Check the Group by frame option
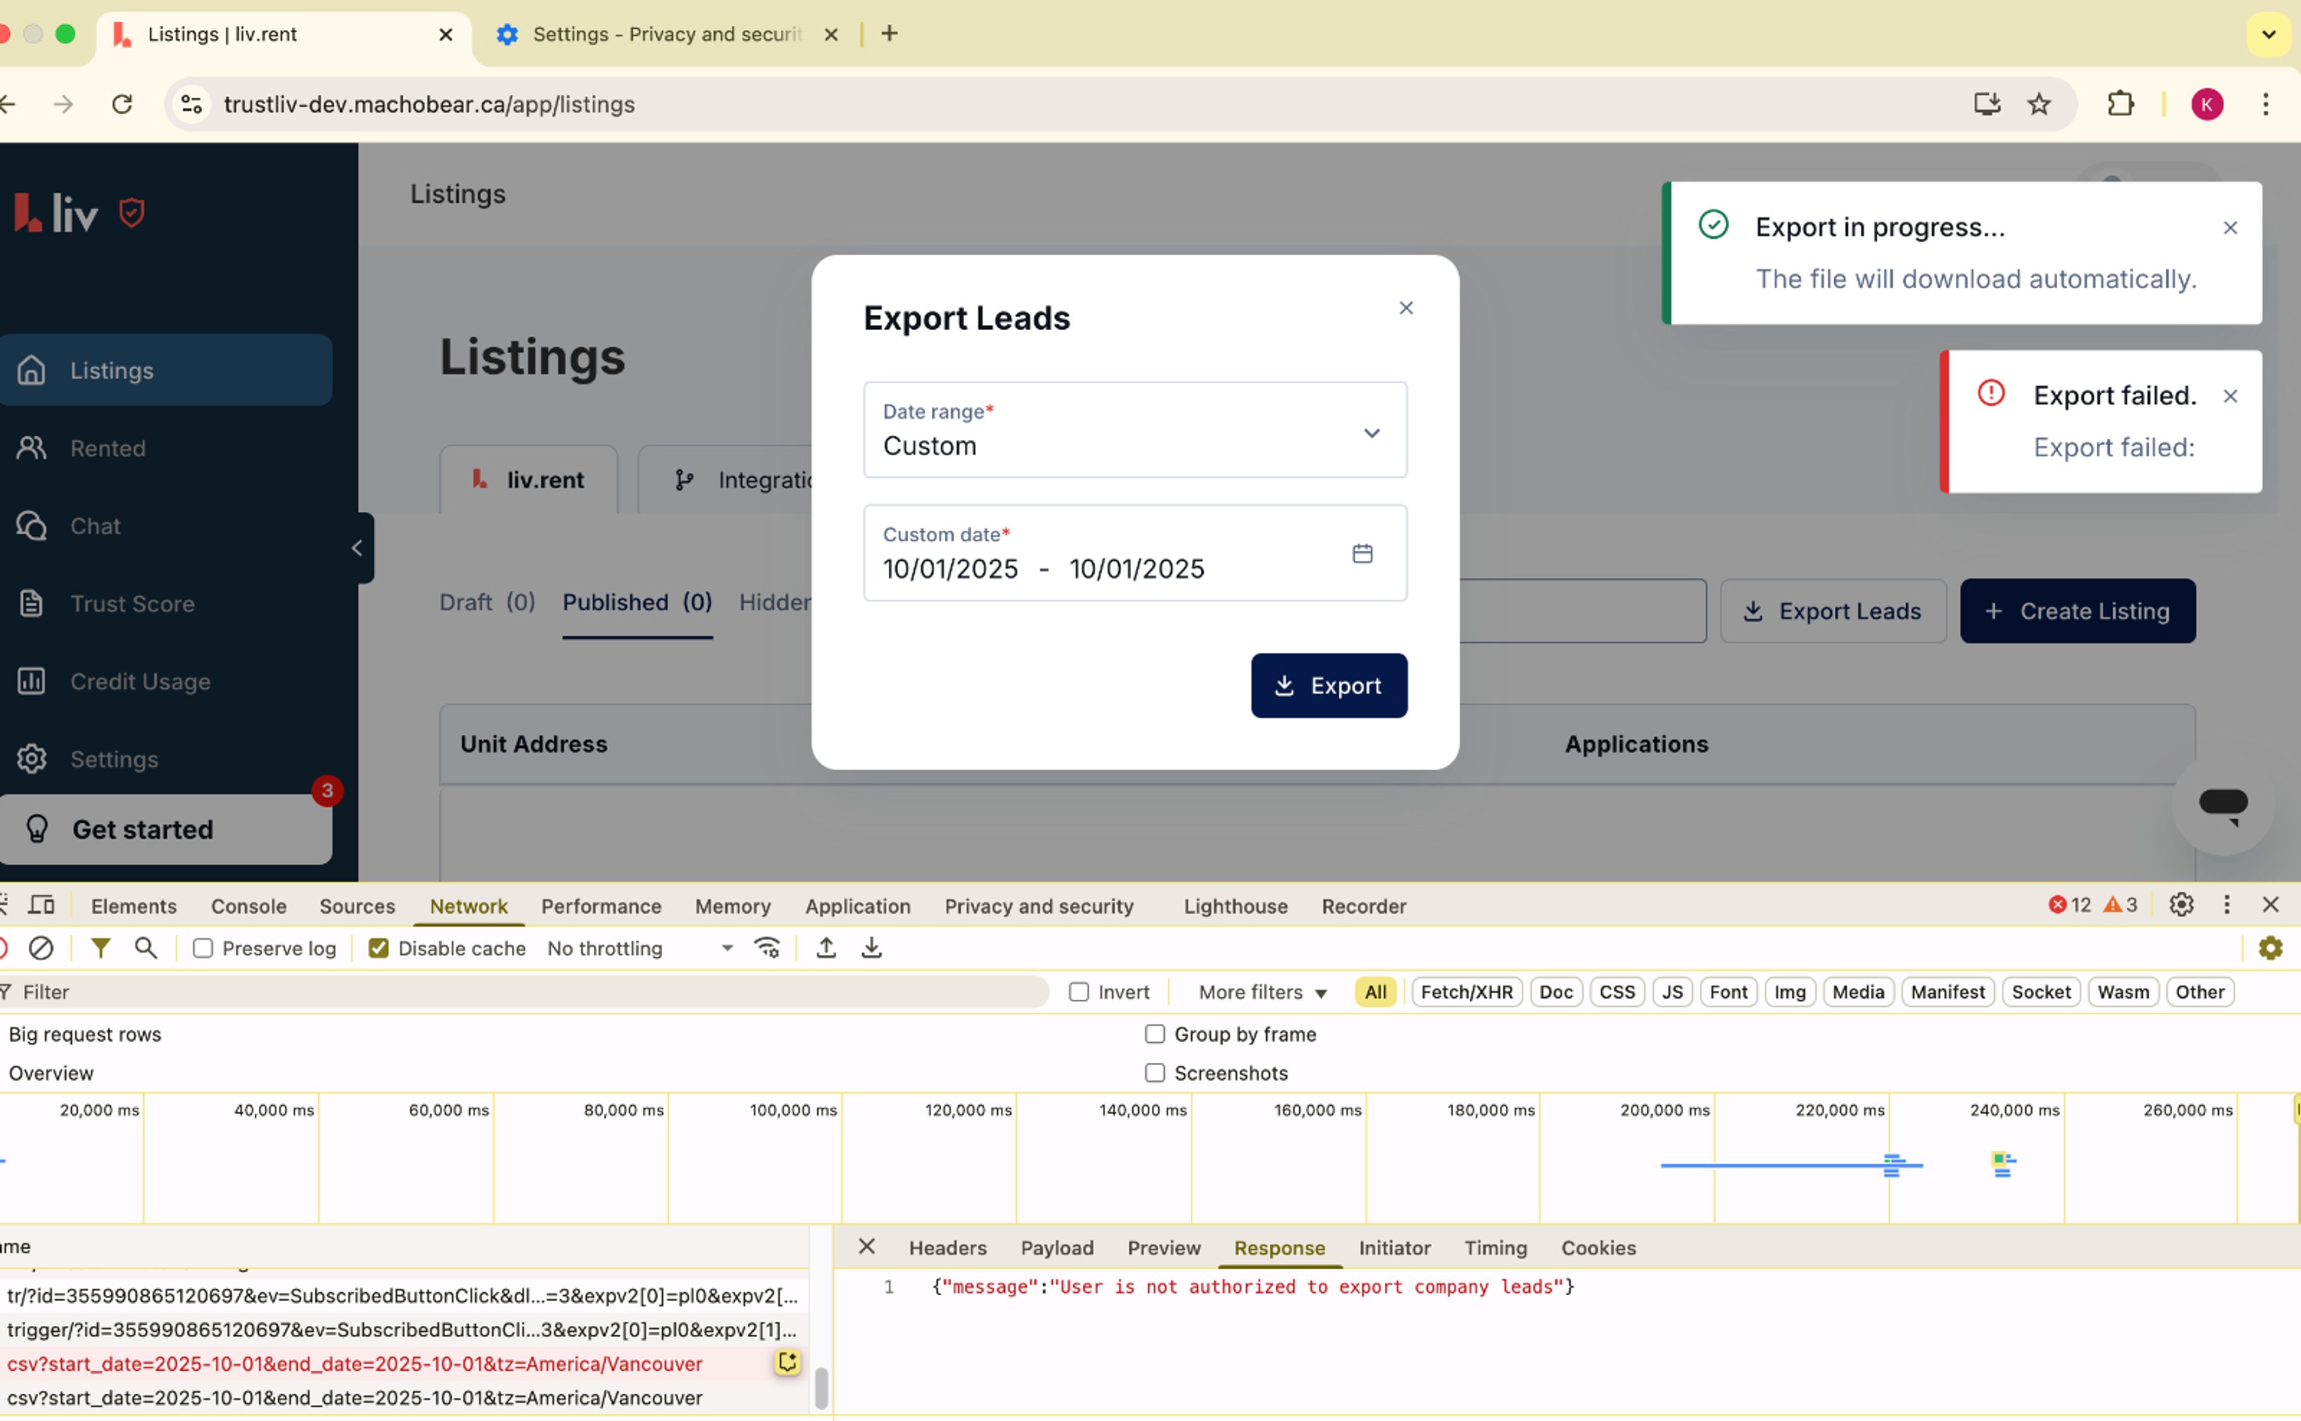Image resolution: width=2301 pixels, height=1421 pixels. click(x=1155, y=1034)
